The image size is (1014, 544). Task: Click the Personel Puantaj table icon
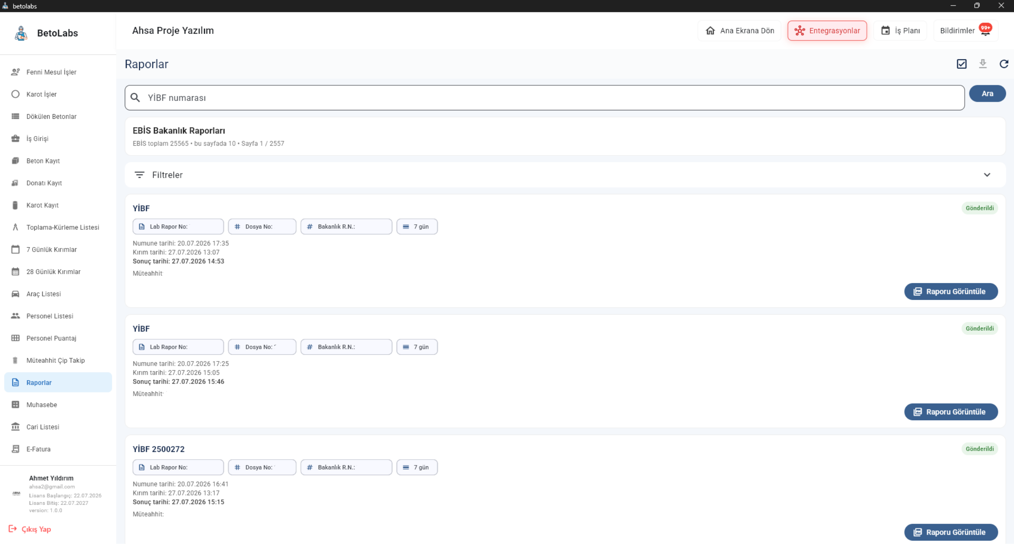[16, 338]
